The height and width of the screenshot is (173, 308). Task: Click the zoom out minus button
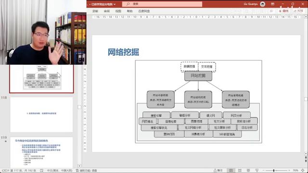click(264, 171)
